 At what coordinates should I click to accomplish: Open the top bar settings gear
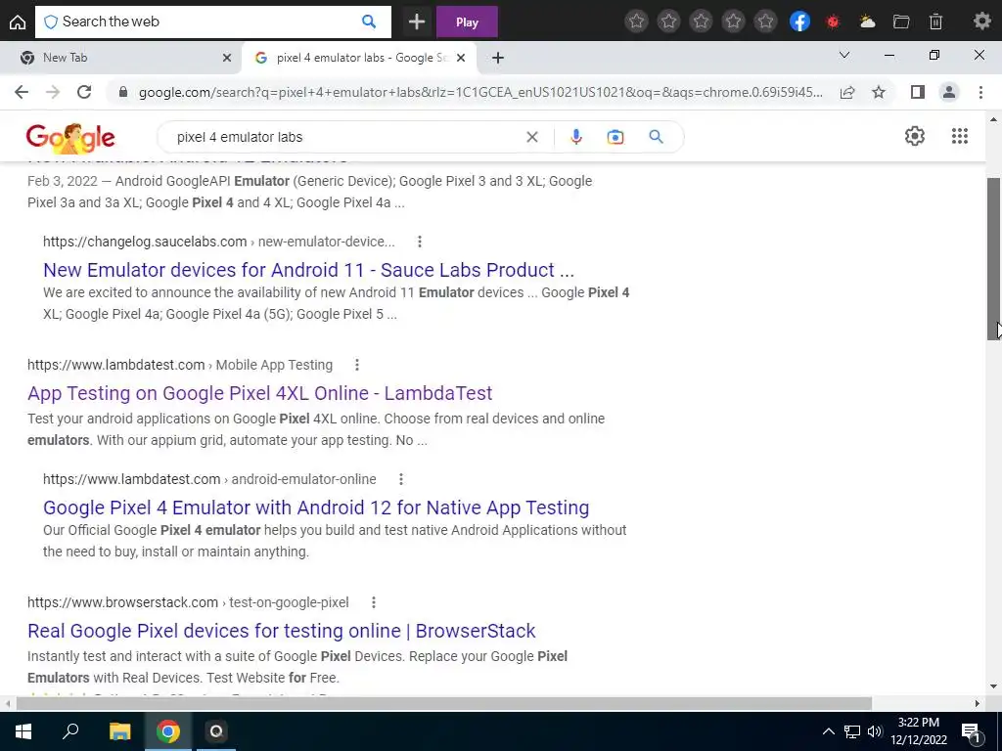click(981, 22)
